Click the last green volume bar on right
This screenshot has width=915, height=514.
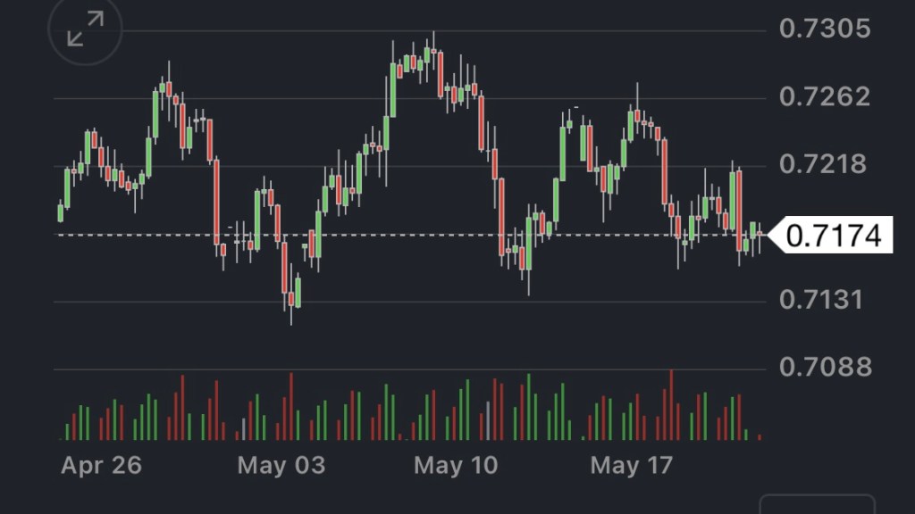pyautogui.click(x=746, y=435)
